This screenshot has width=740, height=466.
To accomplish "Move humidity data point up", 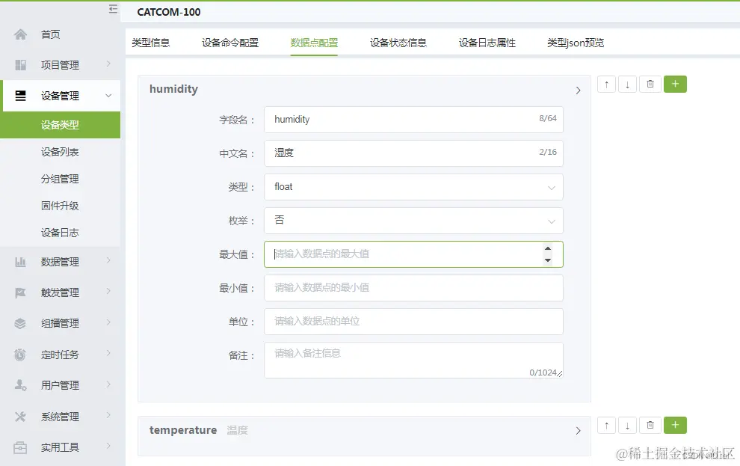I will tap(606, 85).
